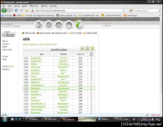Open the Plus sidebar link
163x127 pixels.
11,66
